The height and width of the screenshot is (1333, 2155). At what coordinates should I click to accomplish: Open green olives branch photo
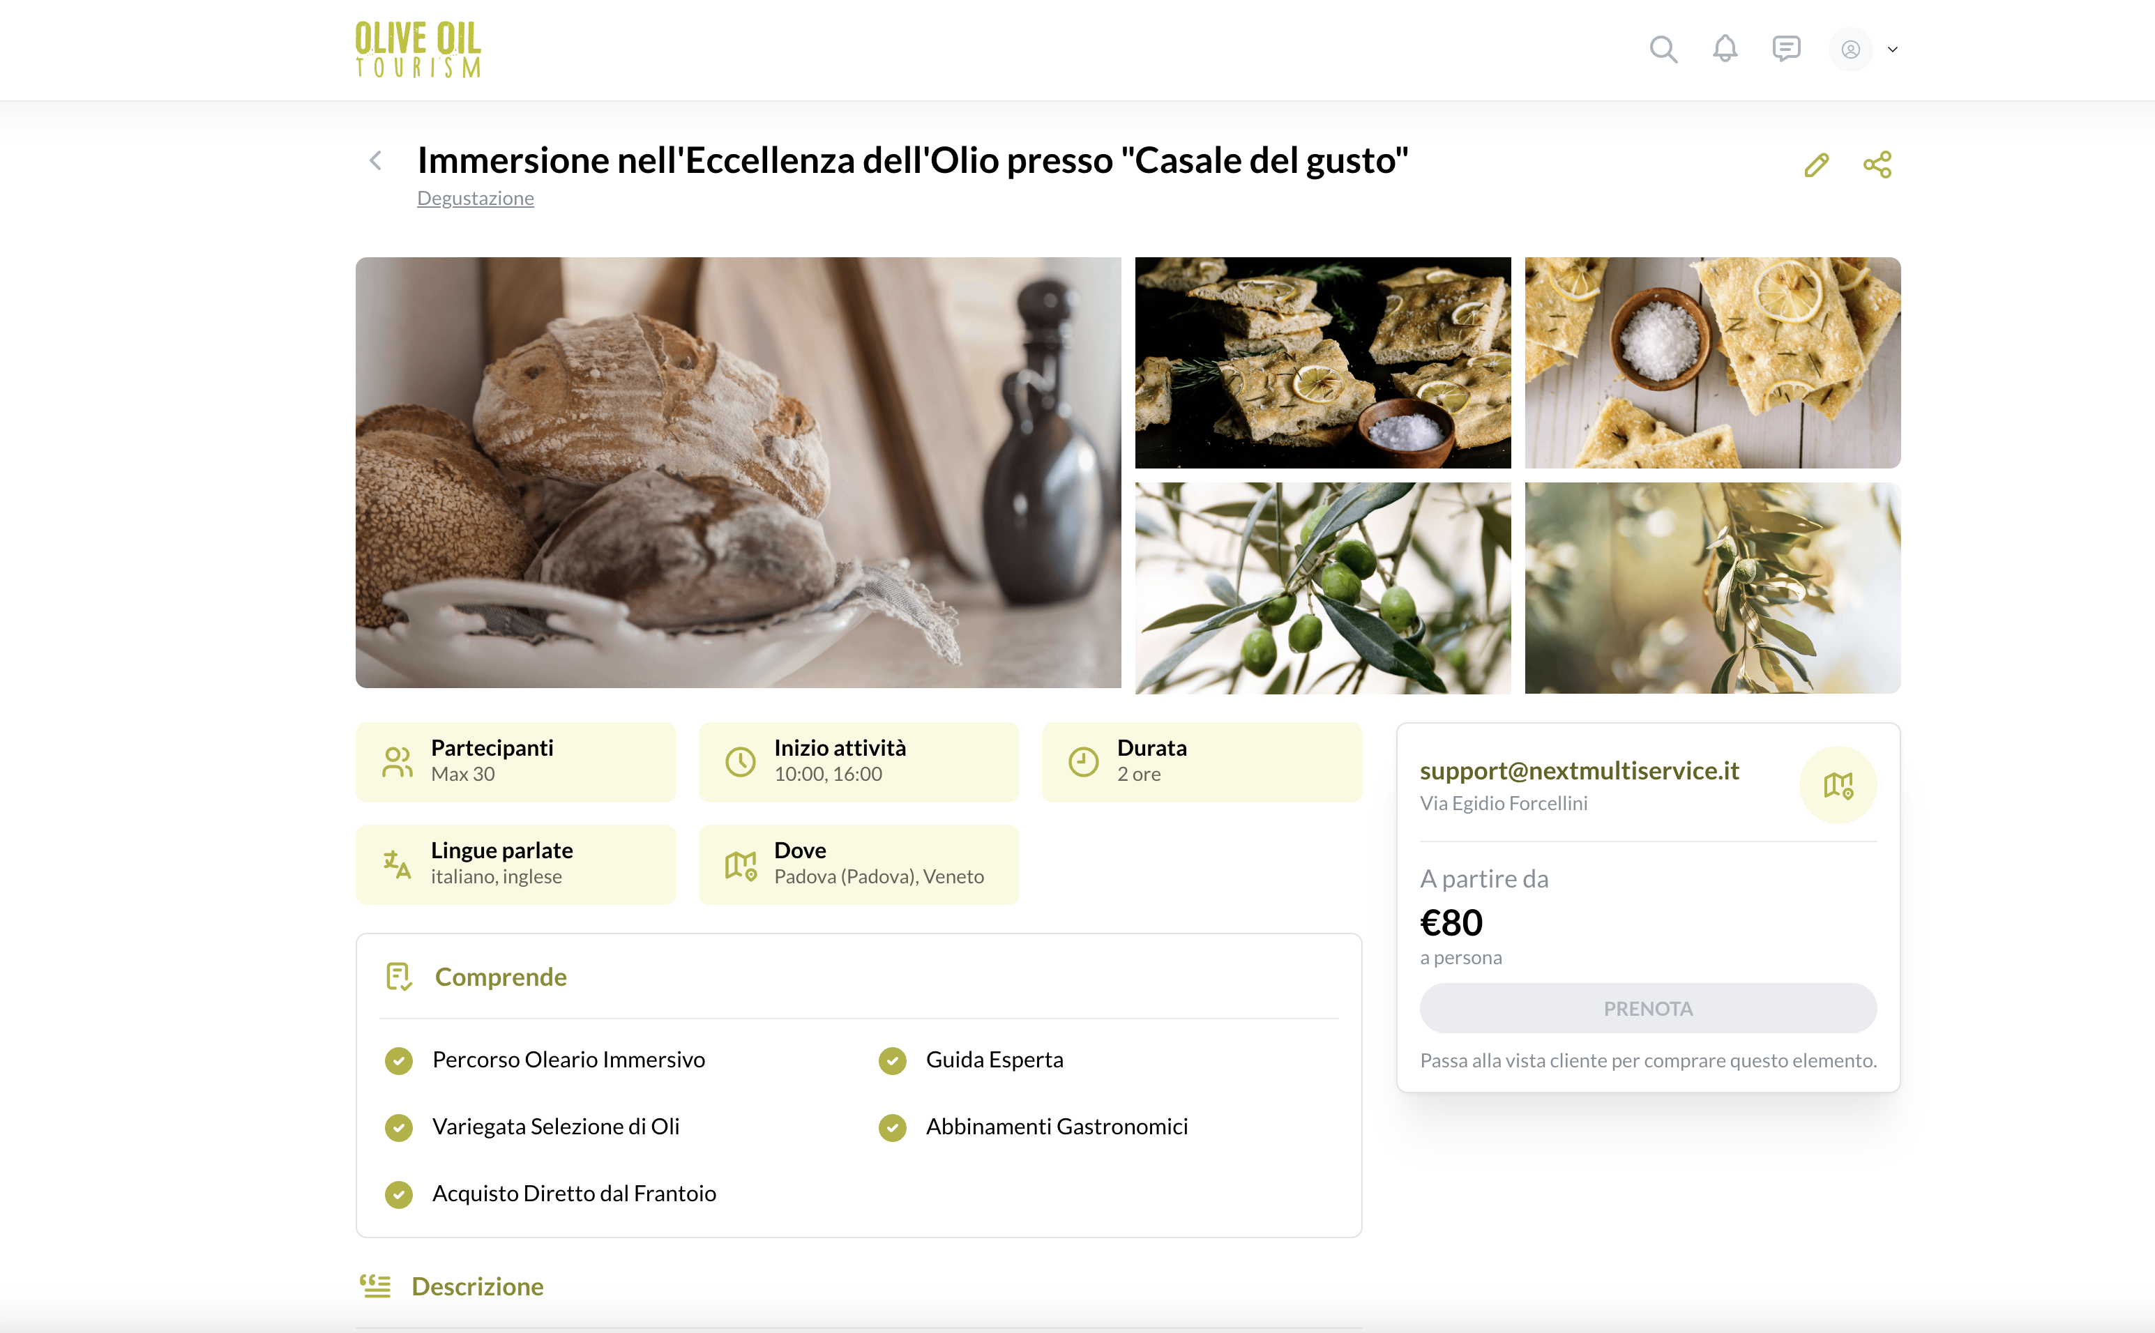tap(1322, 588)
